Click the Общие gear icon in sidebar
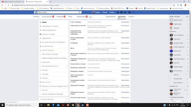Viewport: 191px width, 107px height. [x=40, y=22]
